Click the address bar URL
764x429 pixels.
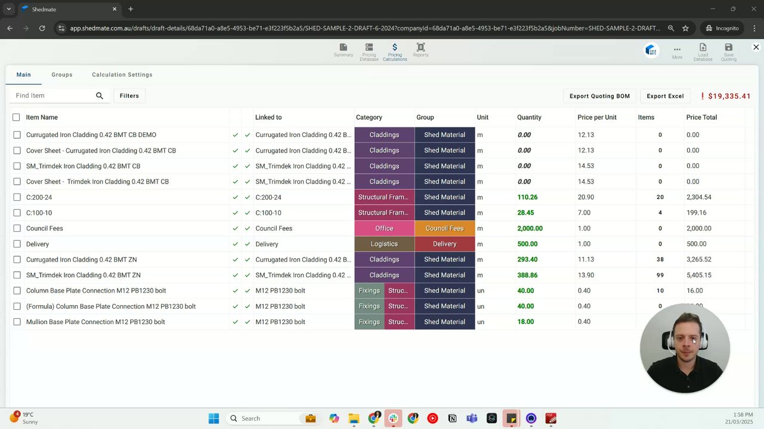[365, 28]
